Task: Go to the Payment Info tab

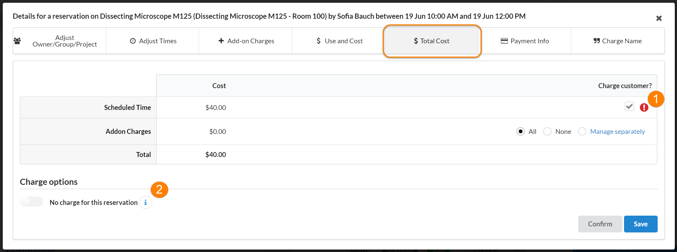Action: pos(525,41)
